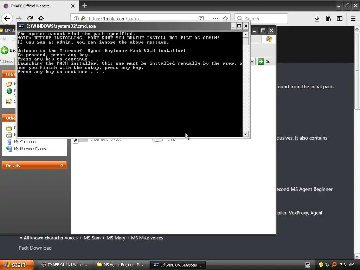Click the Windows flag logo in Explorer
Viewport: 360px width, 270px height.
pos(269,39)
